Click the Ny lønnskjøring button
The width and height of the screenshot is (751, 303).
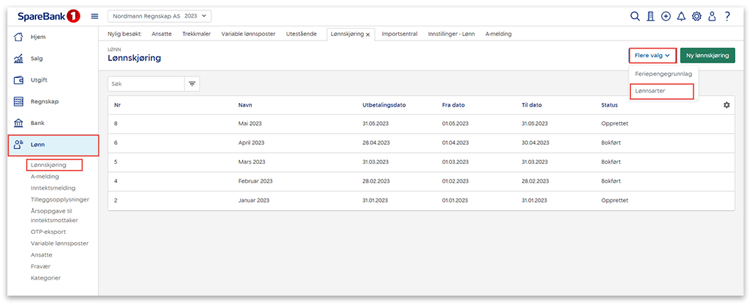tap(707, 55)
